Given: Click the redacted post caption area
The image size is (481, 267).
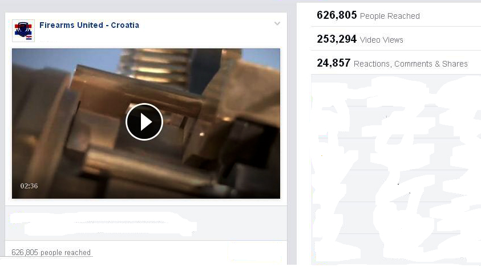Looking at the screenshot, I should 103,224.
